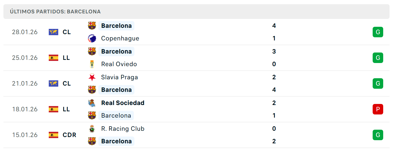Click the Copenhague club crest icon
Viewport: 394px width, 152px height.
pos(92,39)
